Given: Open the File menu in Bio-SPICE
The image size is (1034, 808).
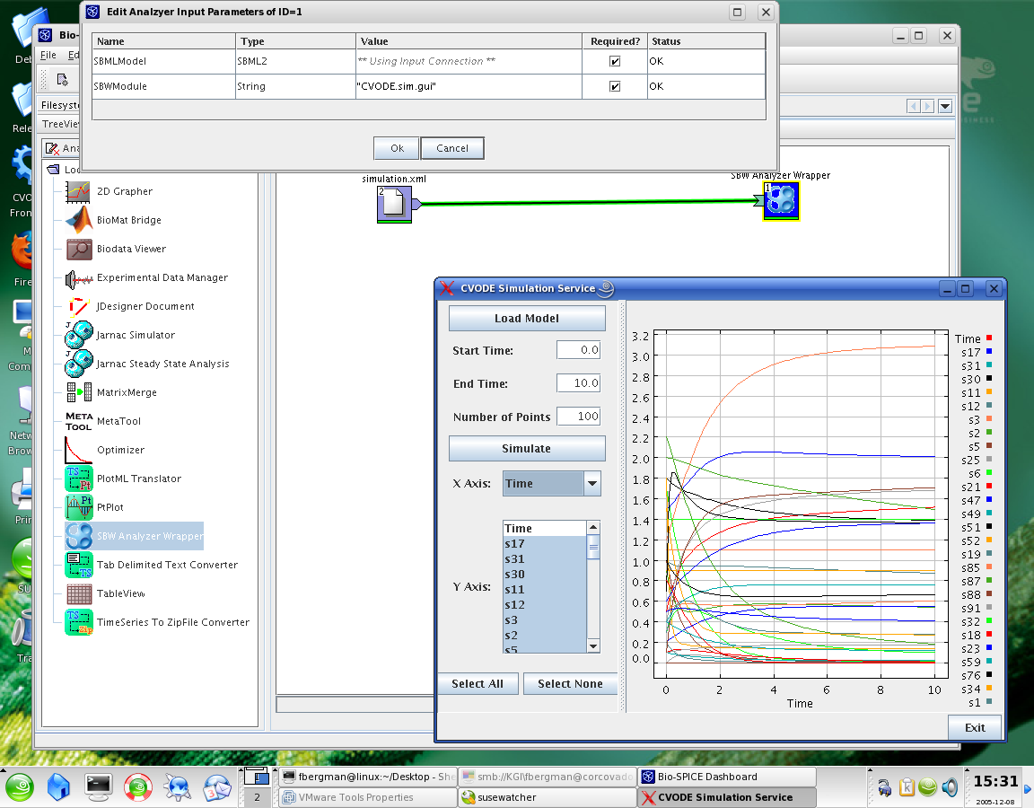Looking at the screenshot, I should pos(48,55).
